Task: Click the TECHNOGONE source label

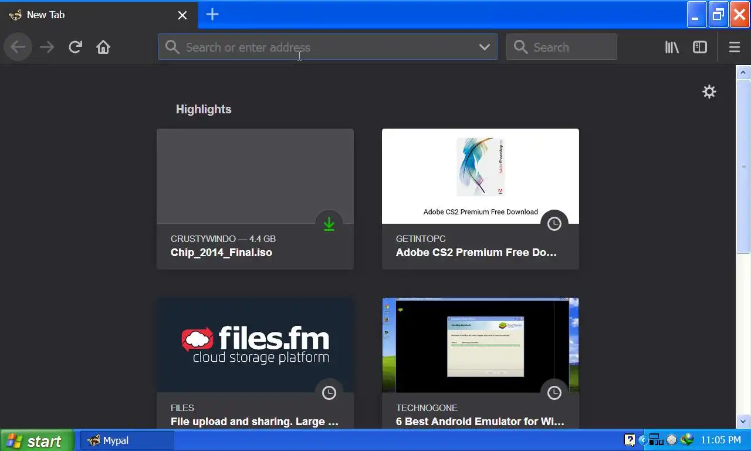Action: click(x=427, y=408)
